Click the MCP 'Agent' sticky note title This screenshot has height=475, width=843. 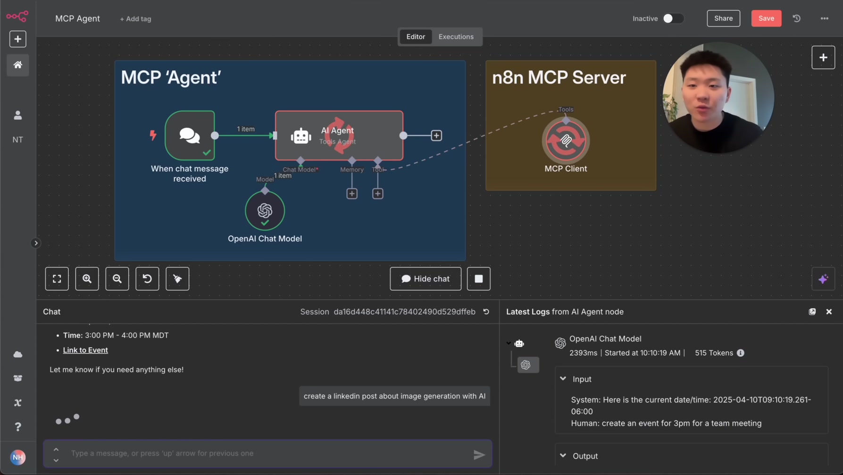pos(171,77)
